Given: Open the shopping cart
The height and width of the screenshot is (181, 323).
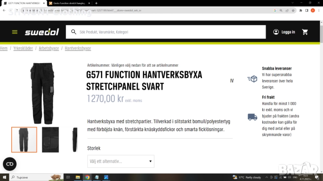Looking at the screenshot, I should (x=305, y=32).
